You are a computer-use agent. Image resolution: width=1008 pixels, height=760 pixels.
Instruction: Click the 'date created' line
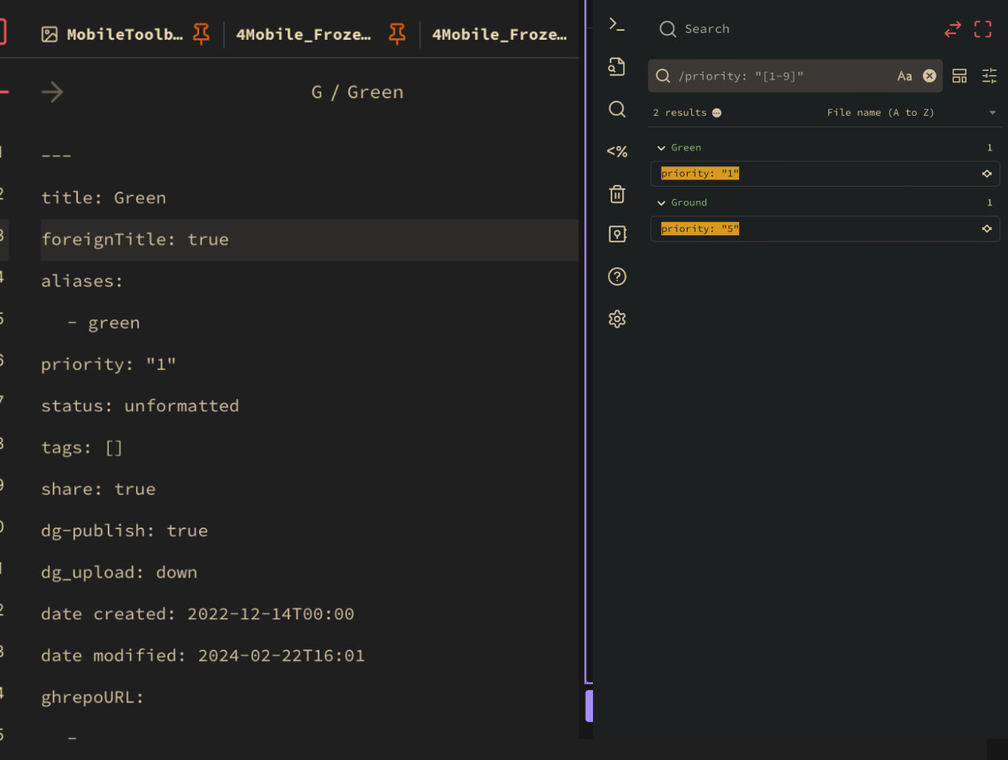197,614
